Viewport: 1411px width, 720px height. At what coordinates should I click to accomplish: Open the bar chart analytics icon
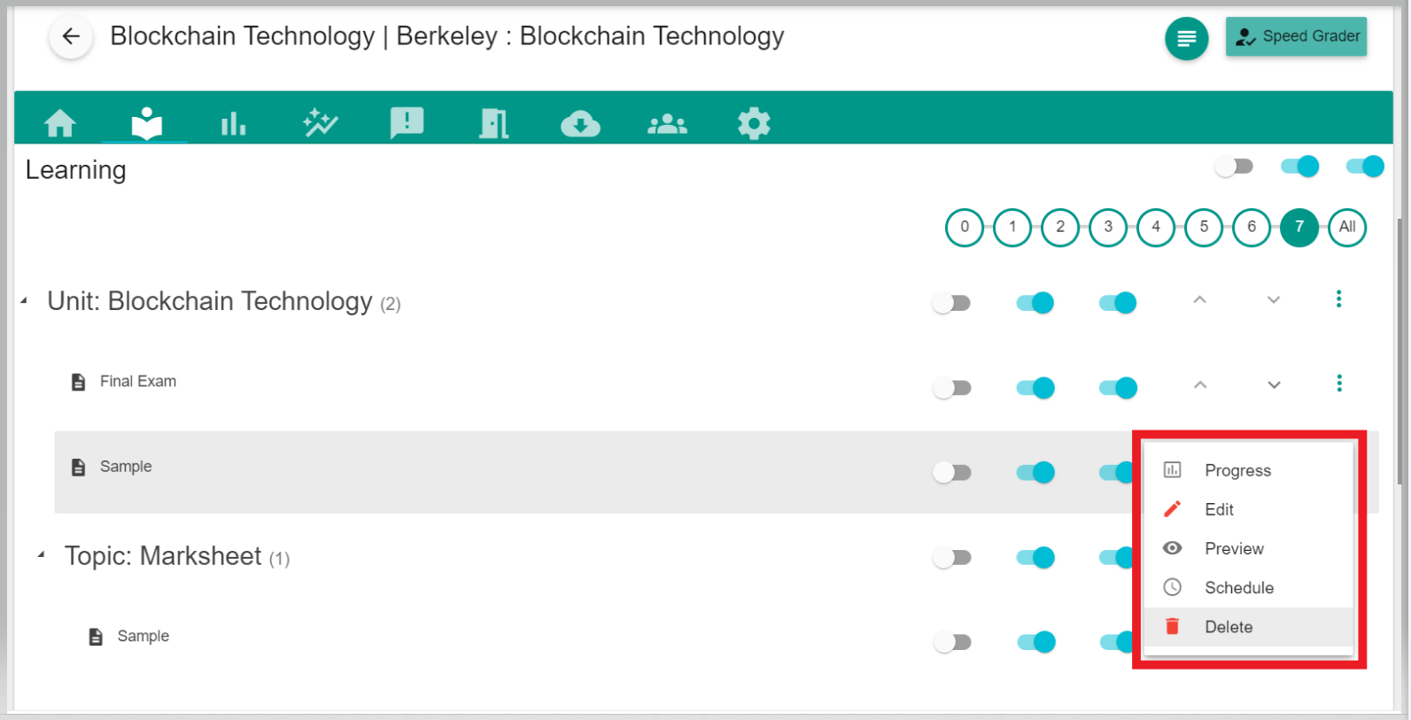click(x=233, y=123)
